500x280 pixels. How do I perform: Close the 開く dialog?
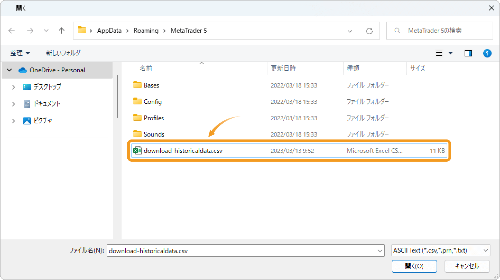491,8
